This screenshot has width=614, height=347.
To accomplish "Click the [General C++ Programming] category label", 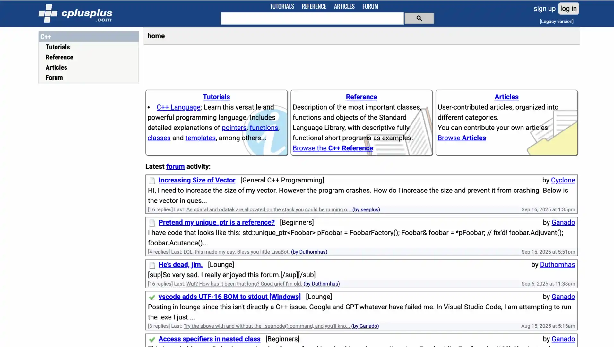I will (x=282, y=181).
